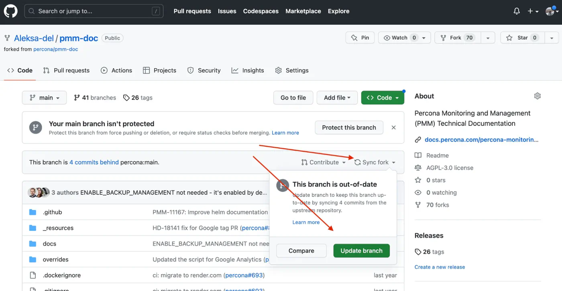
Task: Open Codespaces in the top navigation
Action: [x=261, y=11]
